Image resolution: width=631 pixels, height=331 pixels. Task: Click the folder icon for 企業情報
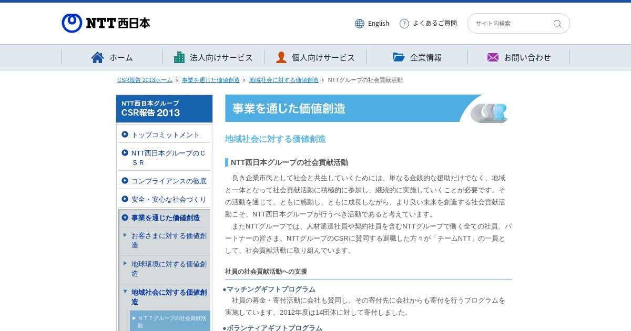(x=399, y=57)
